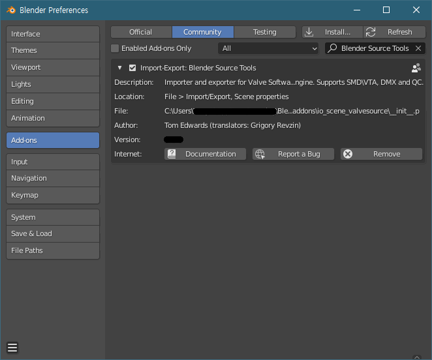432x360 pixels.
Task: Toggle Enabled Add-ons Only checkbox
Action: 115,48
